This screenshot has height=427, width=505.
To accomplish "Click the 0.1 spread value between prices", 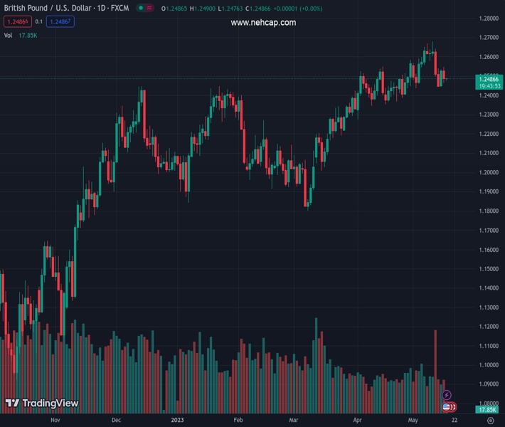I will click(38, 22).
